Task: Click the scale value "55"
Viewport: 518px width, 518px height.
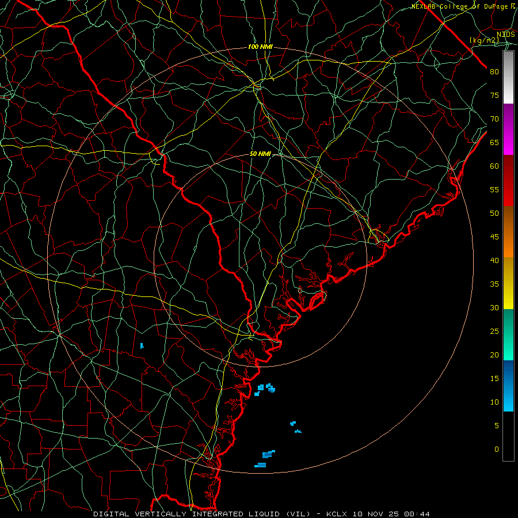Action: coord(494,189)
